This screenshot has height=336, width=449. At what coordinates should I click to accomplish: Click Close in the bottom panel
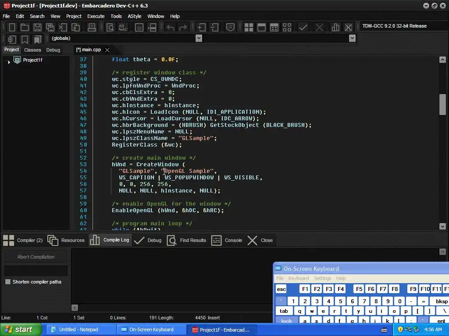pyautogui.click(x=260, y=240)
